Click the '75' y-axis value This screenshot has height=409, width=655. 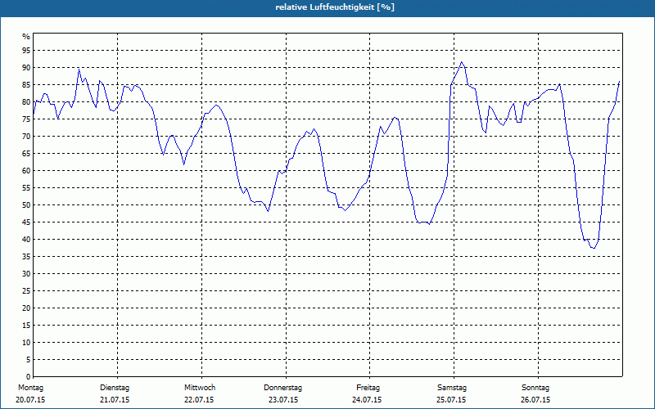(x=26, y=119)
